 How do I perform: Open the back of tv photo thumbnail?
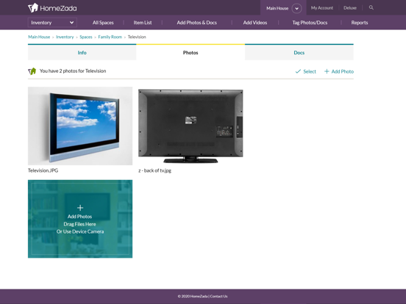coord(190,126)
